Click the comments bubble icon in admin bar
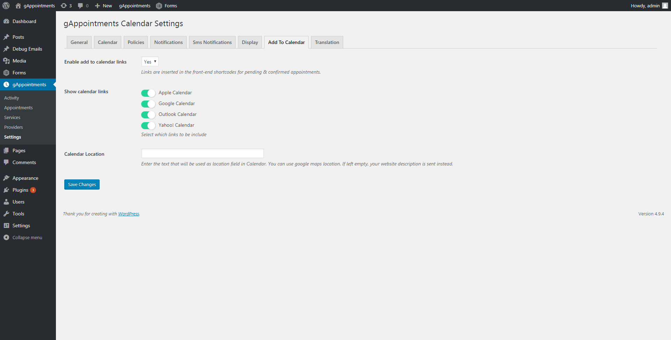The image size is (671, 340). pos(80,6)
